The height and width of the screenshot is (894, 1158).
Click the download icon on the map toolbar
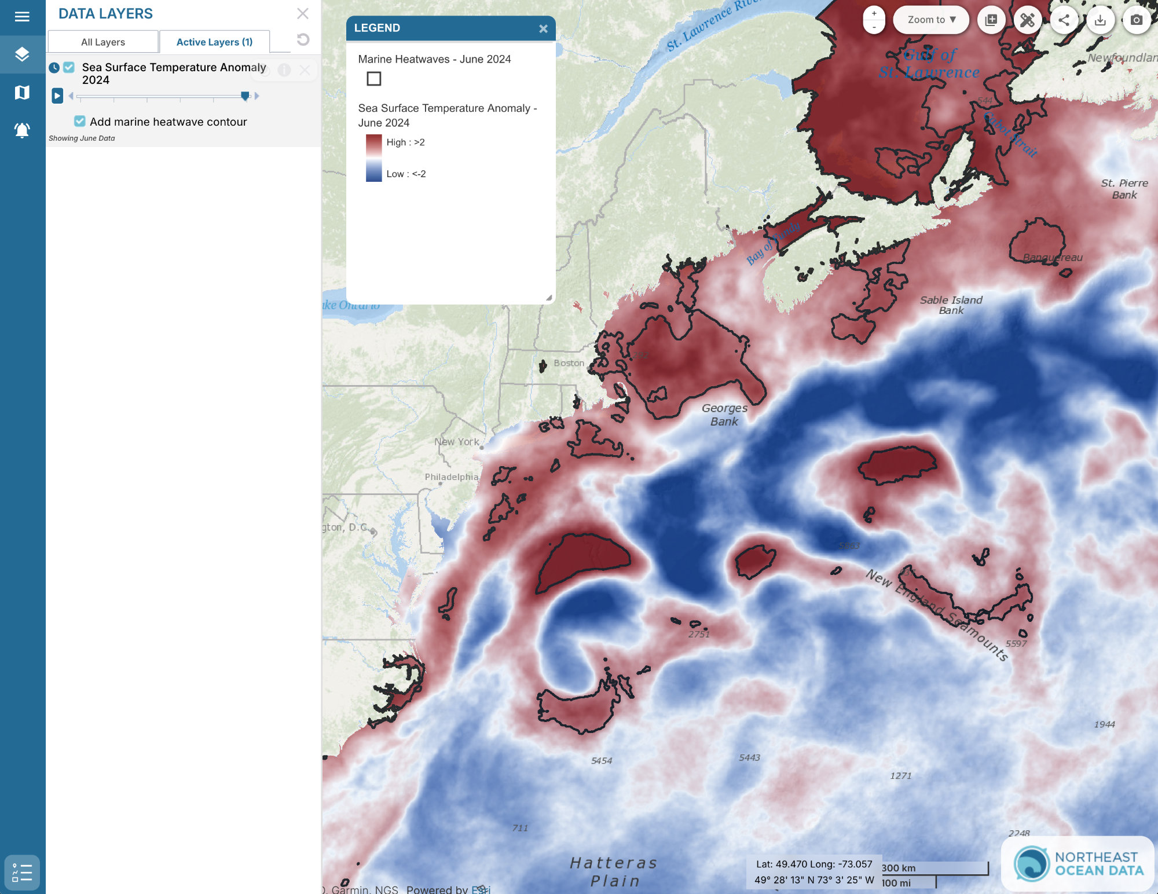coord(1100,20)
